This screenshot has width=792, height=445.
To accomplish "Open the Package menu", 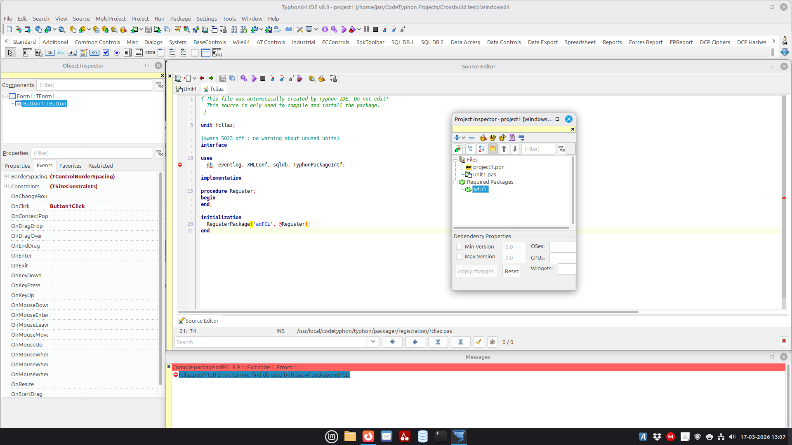I will pyautogui.click(x=180, y=19).
